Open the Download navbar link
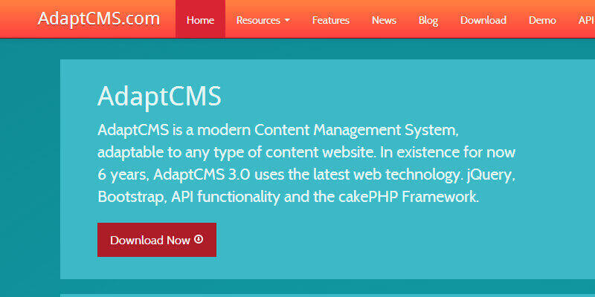595x297 pixels. pos(483,20)
